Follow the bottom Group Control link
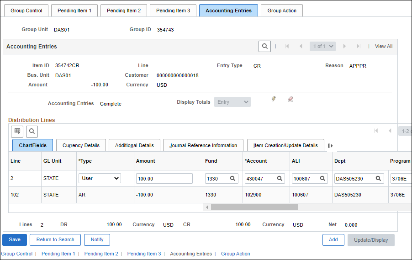Screen dimensions: 412x260 tap(17, 254)
